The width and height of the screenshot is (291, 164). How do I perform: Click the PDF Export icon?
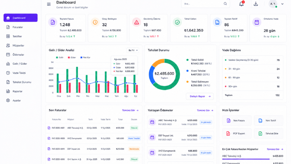click(228, 133)
